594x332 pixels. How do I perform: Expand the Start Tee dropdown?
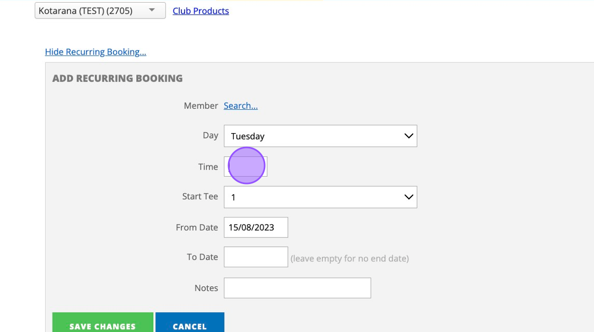tap(320, 197)
